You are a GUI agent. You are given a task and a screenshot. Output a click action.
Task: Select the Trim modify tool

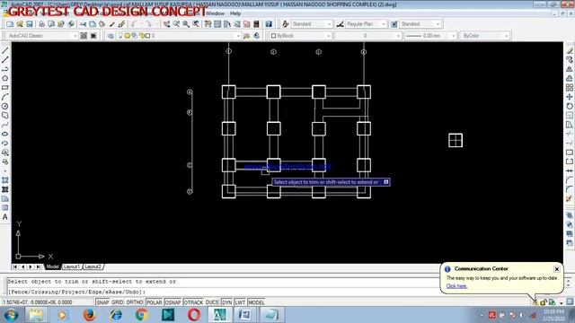point(569,134)
